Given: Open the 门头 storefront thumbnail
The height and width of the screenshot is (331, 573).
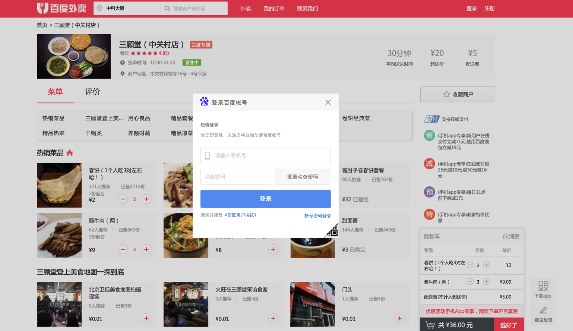Looking at the screenshot, I should pos(313,305).
